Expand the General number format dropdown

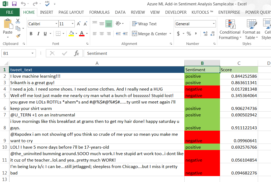[214, 24]
